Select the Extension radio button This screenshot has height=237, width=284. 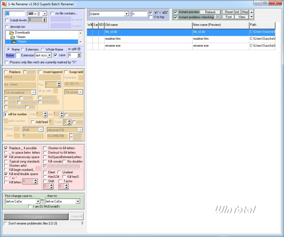[x=22, y=49]
